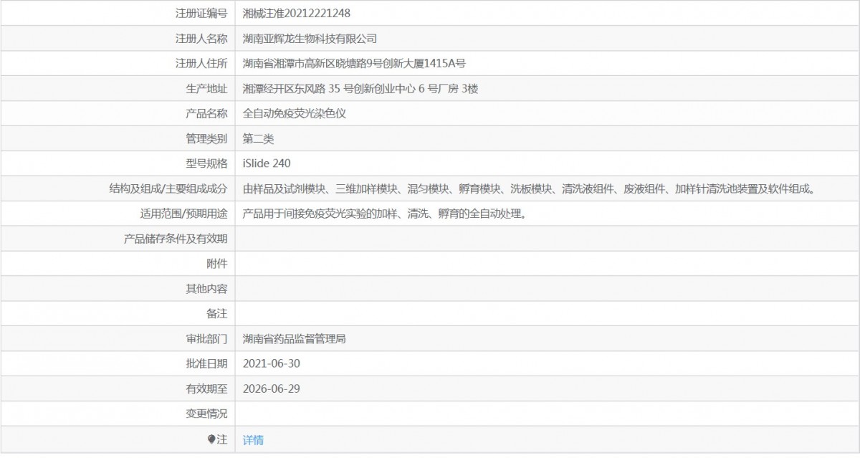Click the 生产地址 label
This screenshot has height=458, width=860.
coord(206,88)
